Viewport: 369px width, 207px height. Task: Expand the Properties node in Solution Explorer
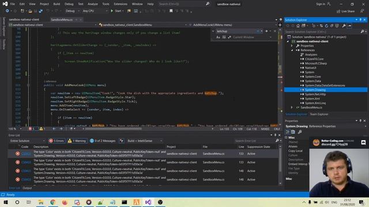tap(292, 46)
